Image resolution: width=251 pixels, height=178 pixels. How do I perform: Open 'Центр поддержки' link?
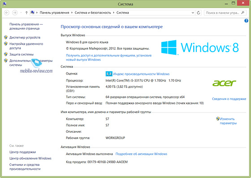(22, 152)
